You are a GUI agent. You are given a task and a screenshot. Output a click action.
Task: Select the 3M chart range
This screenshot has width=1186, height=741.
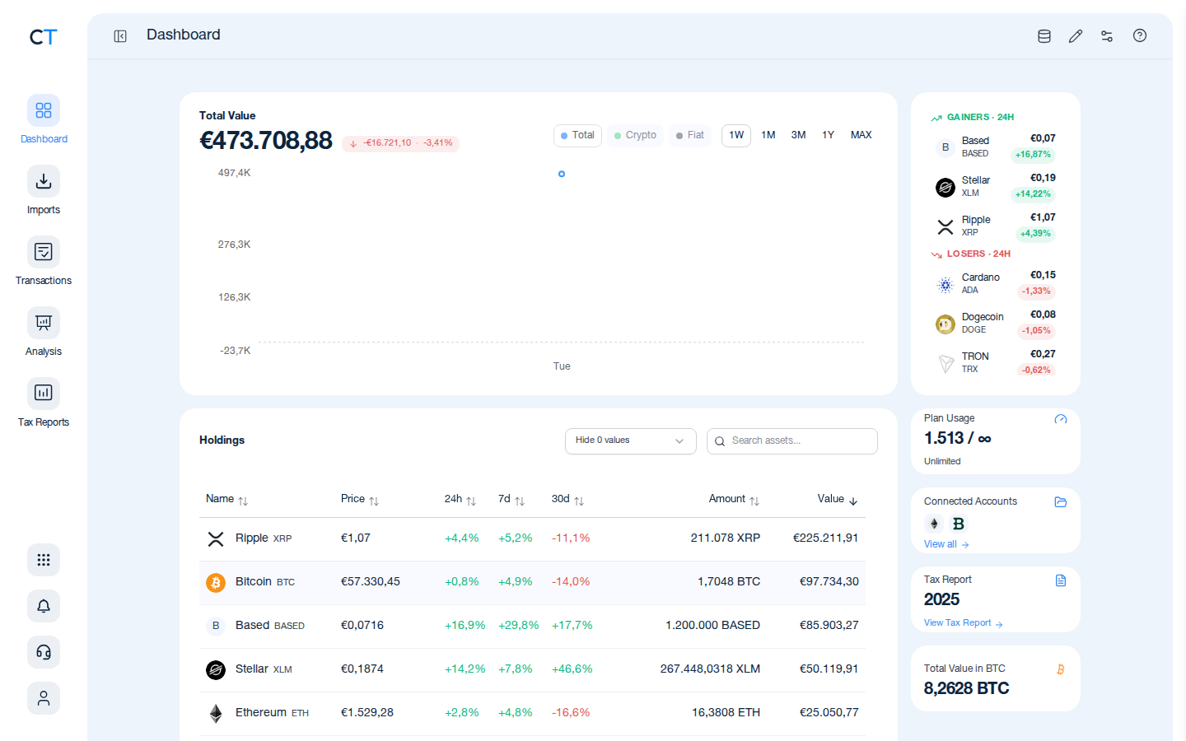[x=798, y=135]
